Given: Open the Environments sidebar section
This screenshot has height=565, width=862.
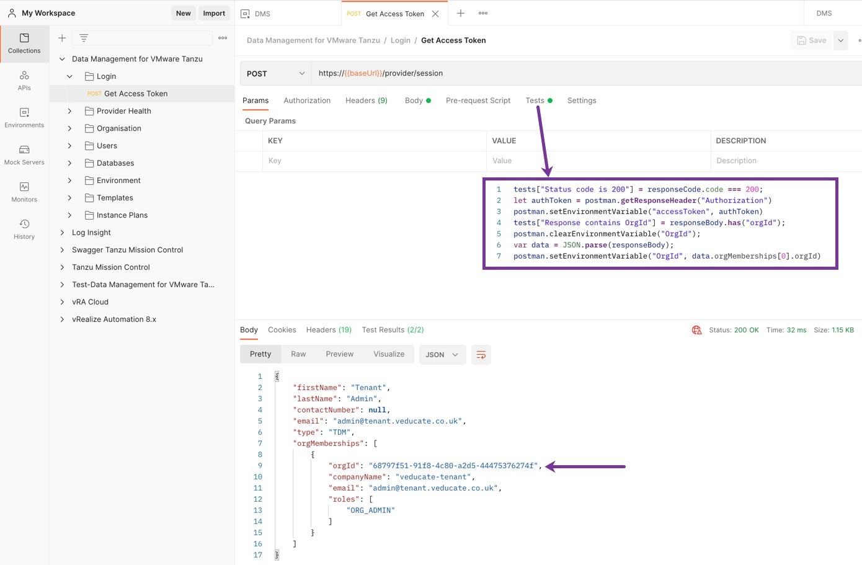Looking at the screenshot, I should point(24,118).
